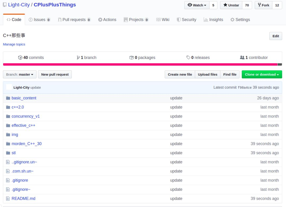The image size is (286, 207).
Task: Click the folder icon next to c++2.0
Action: point(8,107)
